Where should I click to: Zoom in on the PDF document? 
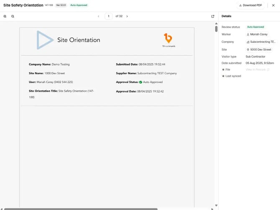[5, 16]
